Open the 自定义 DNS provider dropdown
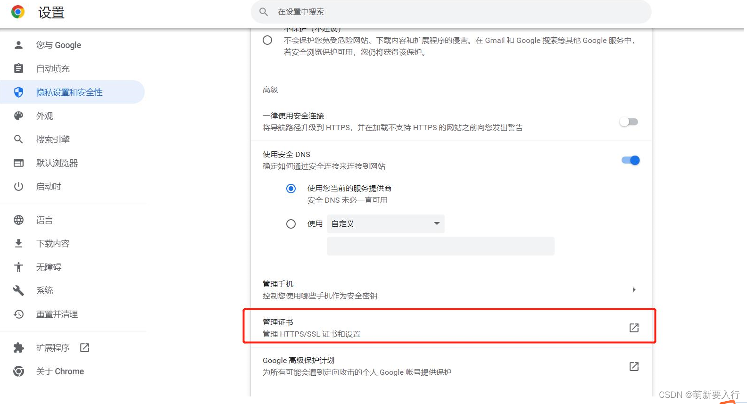747x404 pixels. [385, 224]
